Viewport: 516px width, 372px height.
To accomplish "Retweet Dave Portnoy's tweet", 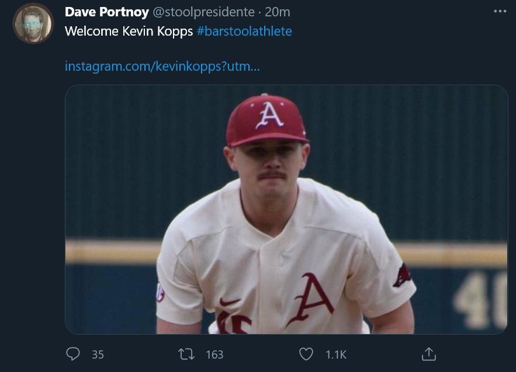I will 186,354.
